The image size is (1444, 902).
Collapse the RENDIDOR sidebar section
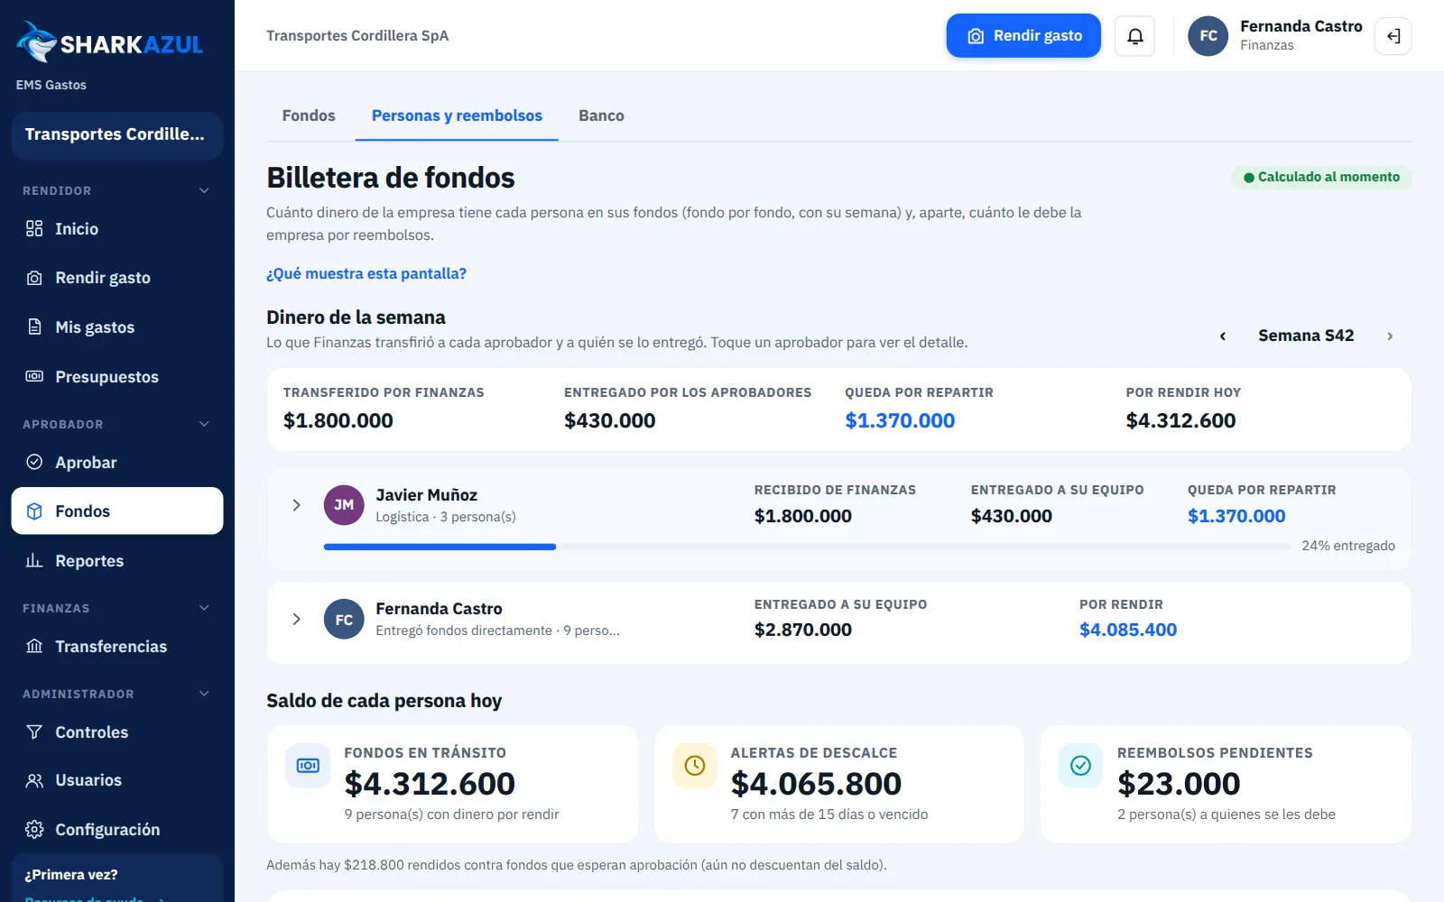pyautogui.click(x=204, y=190)
